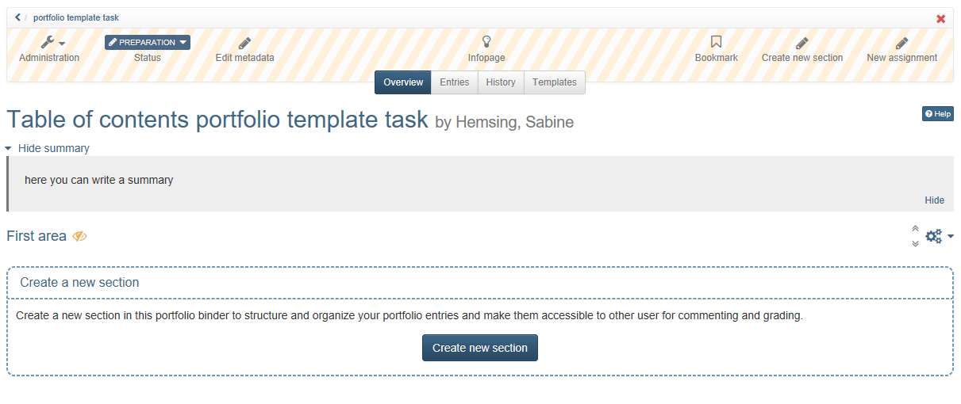Click the back arrow in breadcrumb
This screenshot has height=404, width=961.
[17, 17]
